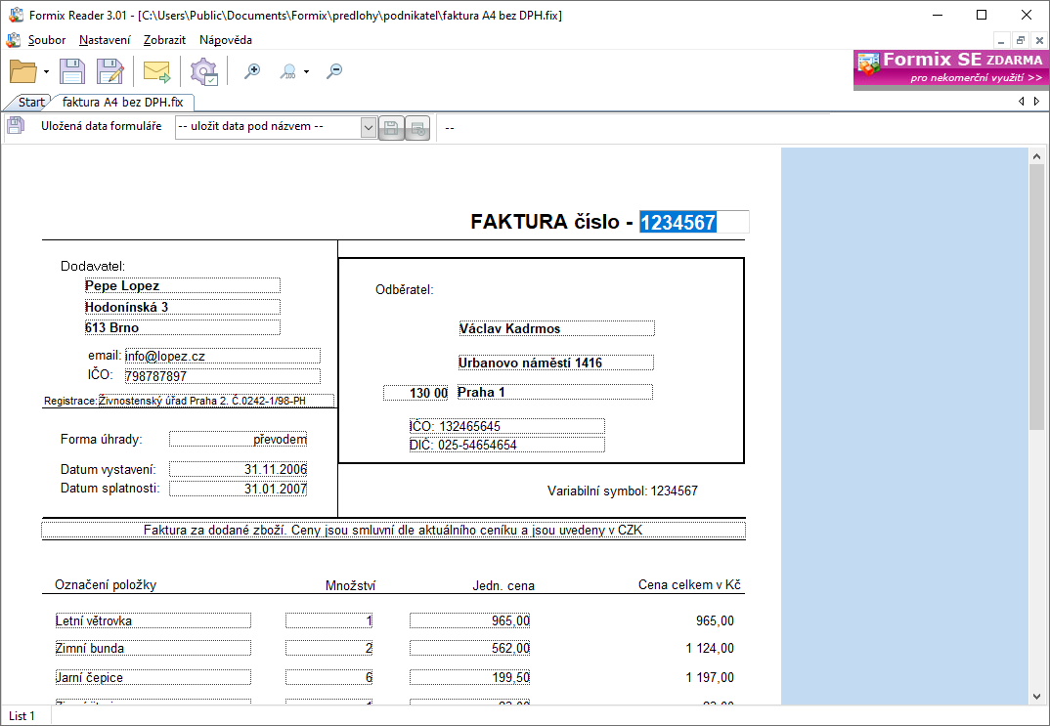
Task: Switch to the Start tab
Action: click(x=30, y=102)
